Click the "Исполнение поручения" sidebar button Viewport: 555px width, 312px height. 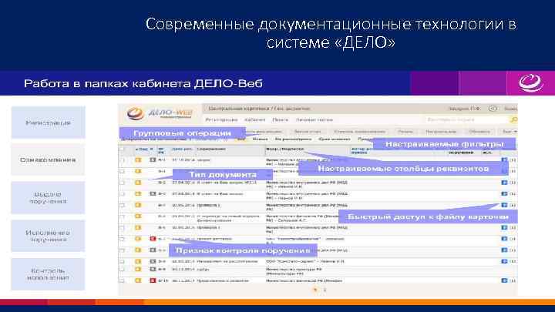(x=48, y=236)
